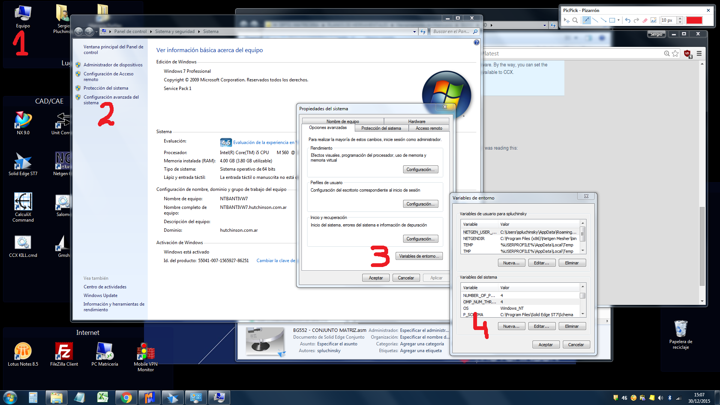
Task: Click the Variables de entorno button
Action: point(419,256)
